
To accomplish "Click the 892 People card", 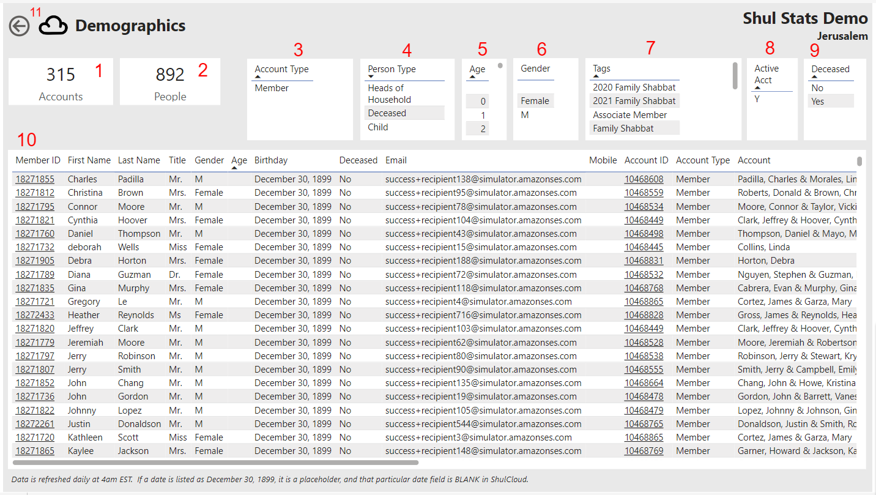I will coord(170,82).
